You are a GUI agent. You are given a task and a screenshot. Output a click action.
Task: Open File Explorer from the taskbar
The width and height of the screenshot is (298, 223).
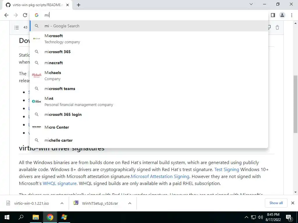coord(36,217)
